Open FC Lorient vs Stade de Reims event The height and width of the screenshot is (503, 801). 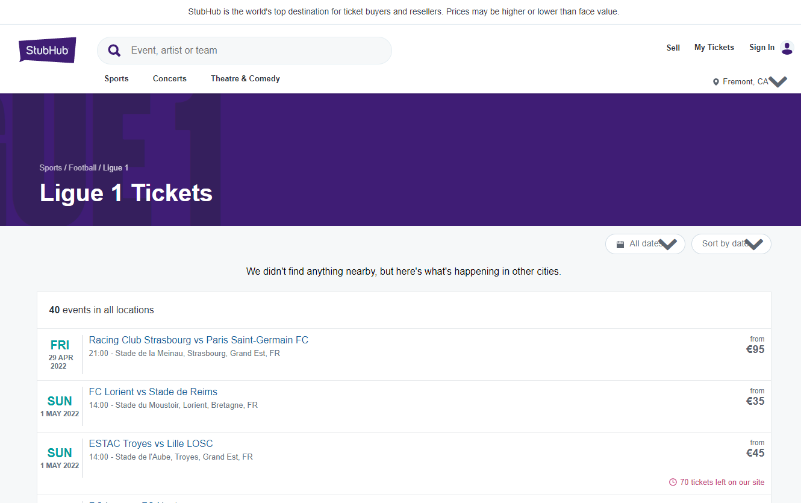[x=153, y=392]
